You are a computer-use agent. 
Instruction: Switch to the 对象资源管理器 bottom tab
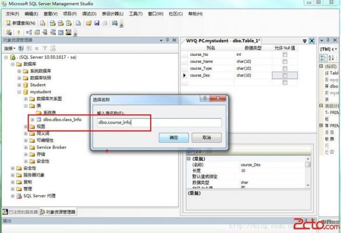pyautogui.click(x=58, y=212)
